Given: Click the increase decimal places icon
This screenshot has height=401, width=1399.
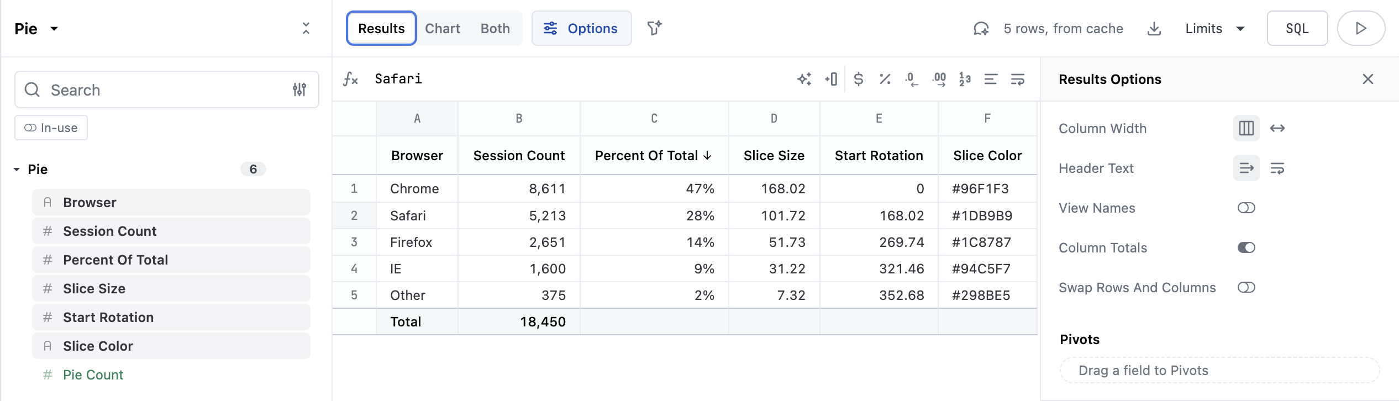Looking at the screenshot, I should [x=939, y=79].
